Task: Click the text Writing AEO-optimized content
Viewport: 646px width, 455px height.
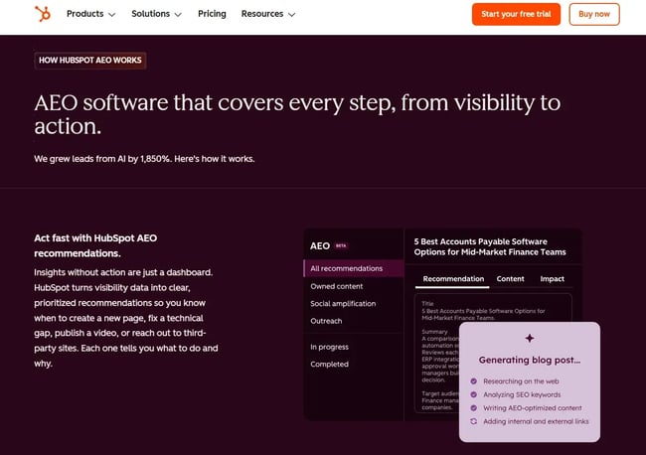Action: [x=533, y=408]
